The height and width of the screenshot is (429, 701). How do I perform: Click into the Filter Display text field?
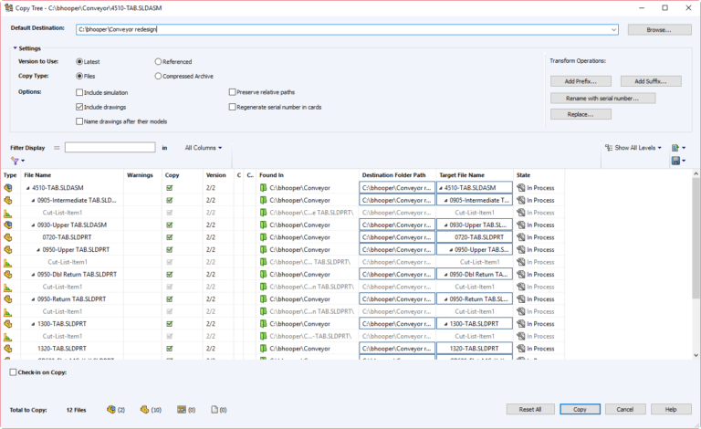[110, 148]
